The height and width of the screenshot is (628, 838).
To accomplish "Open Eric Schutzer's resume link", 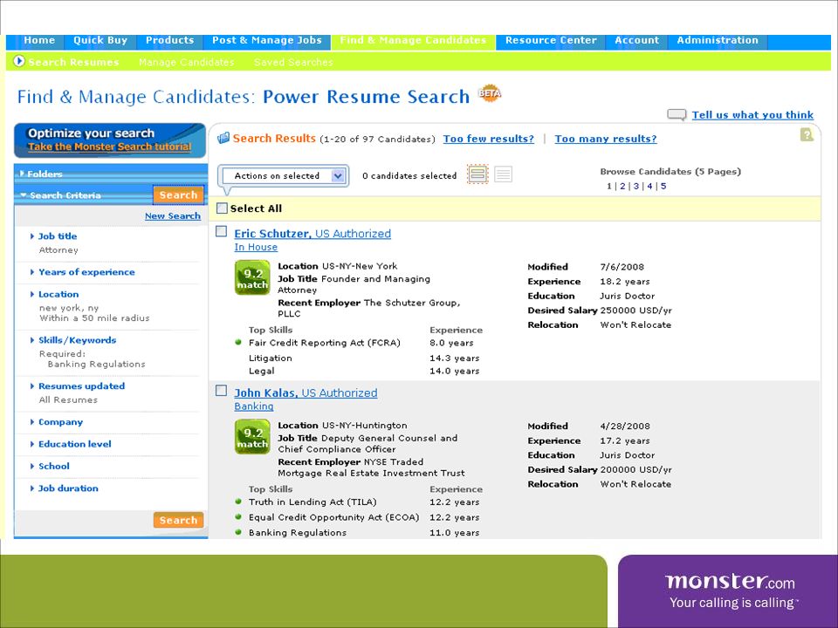I will point(313,234).
